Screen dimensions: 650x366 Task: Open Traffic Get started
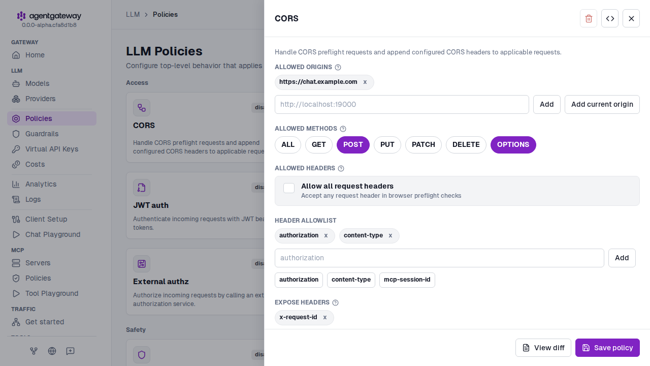tap(51, 322)
